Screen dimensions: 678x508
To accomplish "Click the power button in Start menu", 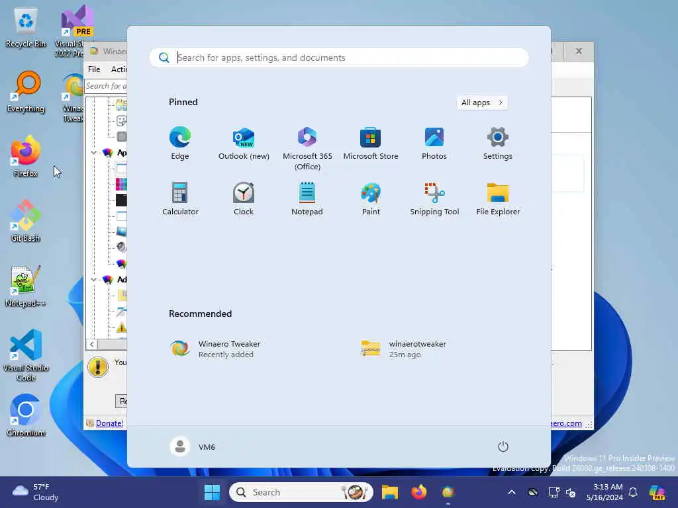I will [503, 446].
